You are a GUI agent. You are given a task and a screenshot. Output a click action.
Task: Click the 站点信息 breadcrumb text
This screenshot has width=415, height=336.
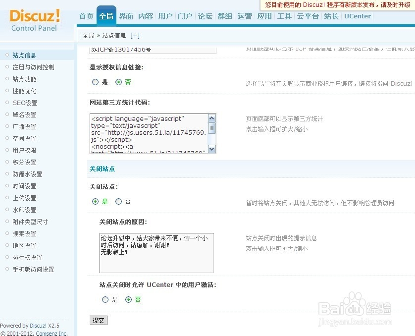tap(114, 36)
